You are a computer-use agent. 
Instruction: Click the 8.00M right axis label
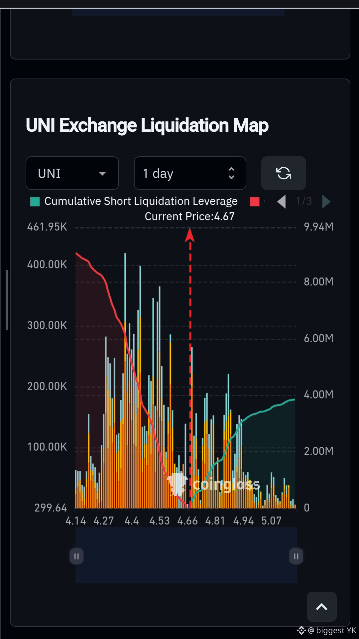318,282
